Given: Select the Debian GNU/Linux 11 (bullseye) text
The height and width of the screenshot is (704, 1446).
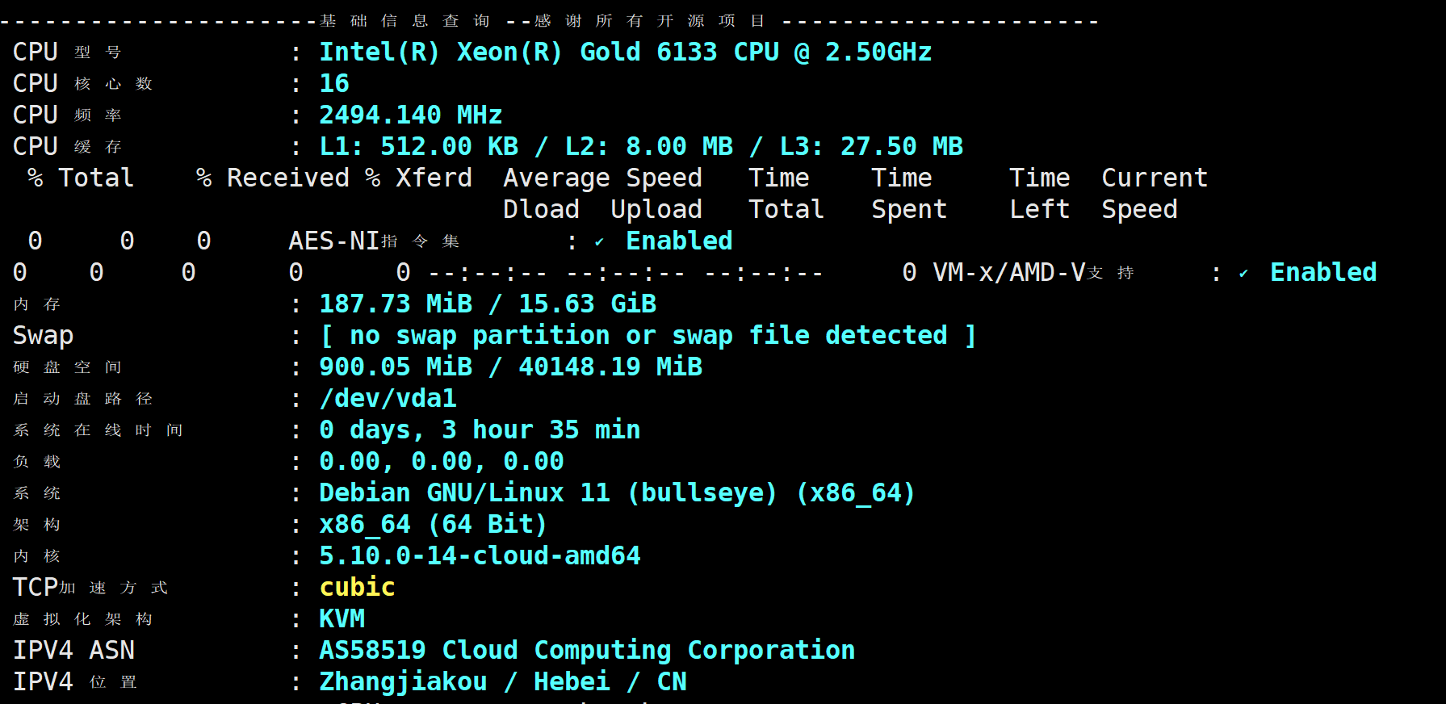Looking at the screenshot, I should [548, 492].
